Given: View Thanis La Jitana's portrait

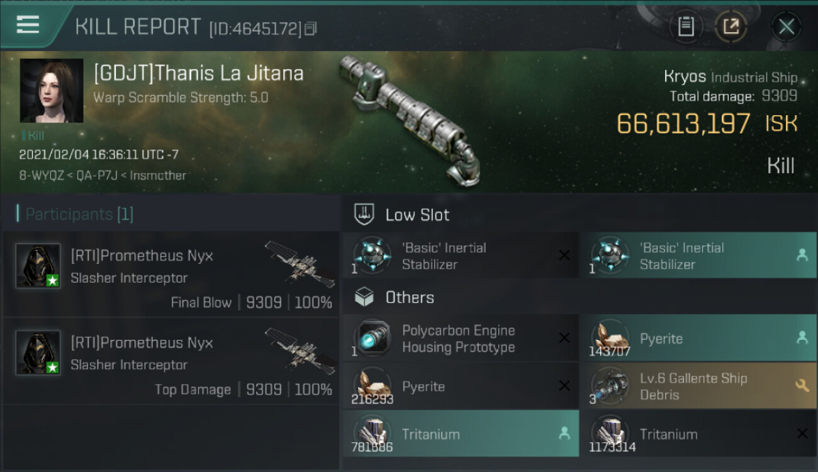Looking at the screenshot, I should pos(52,91).
